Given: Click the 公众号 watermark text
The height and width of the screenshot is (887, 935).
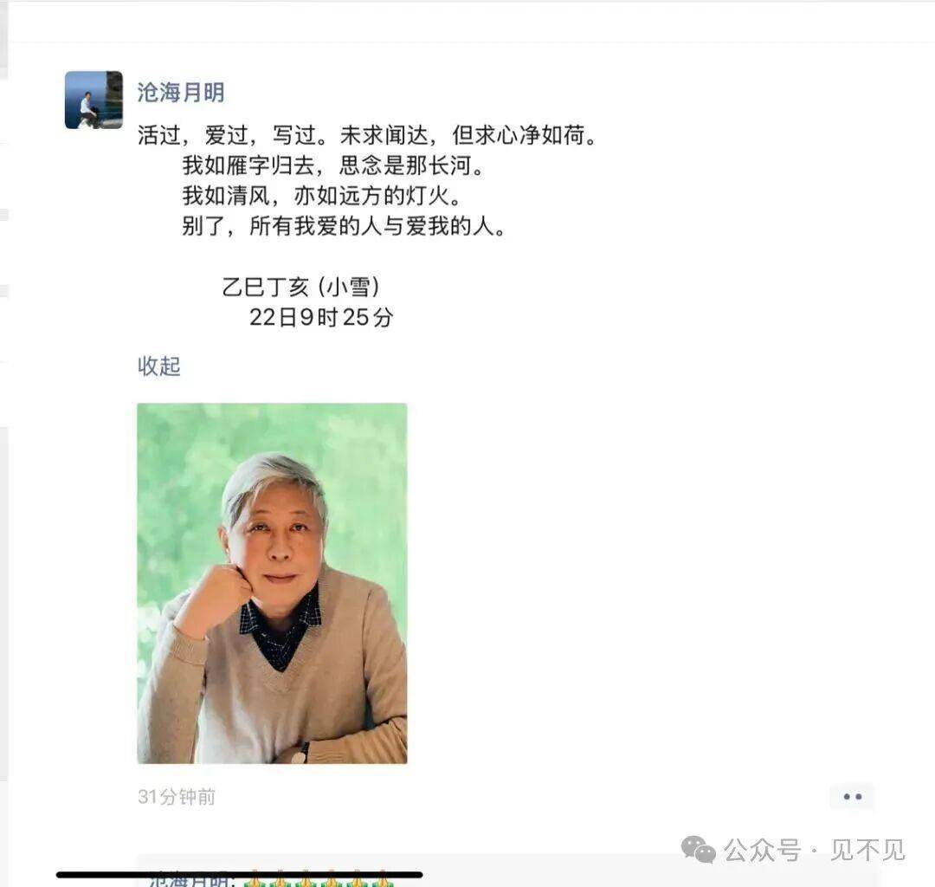Looking at the screenshot, I should (762, 850).
